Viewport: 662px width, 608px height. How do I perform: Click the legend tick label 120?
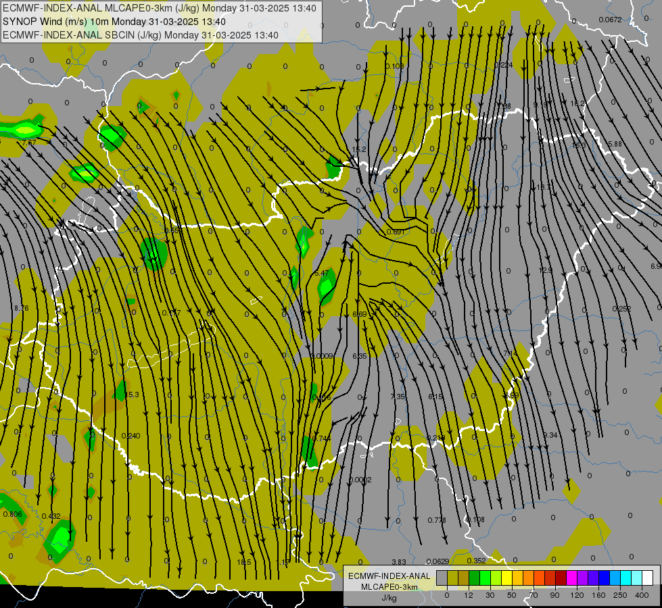pos(577,595)
